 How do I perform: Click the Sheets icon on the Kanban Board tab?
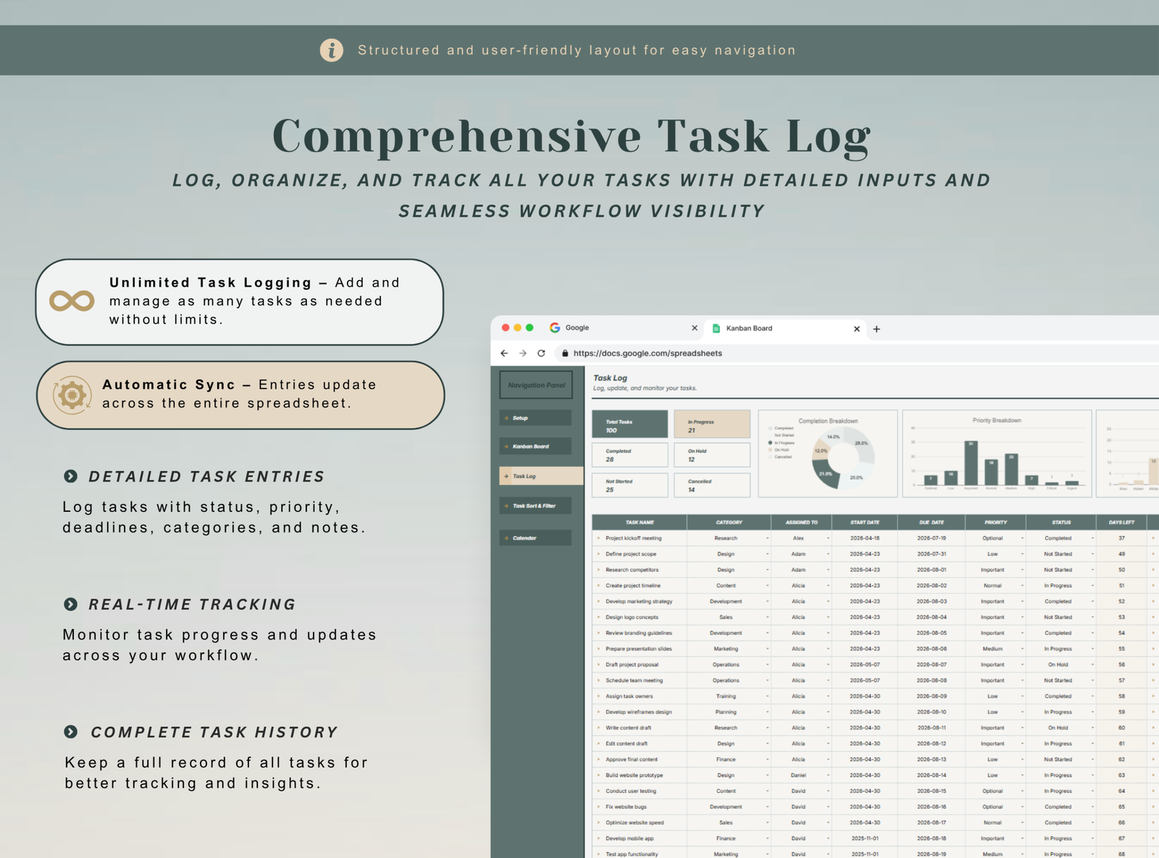[x=716, y=329]
